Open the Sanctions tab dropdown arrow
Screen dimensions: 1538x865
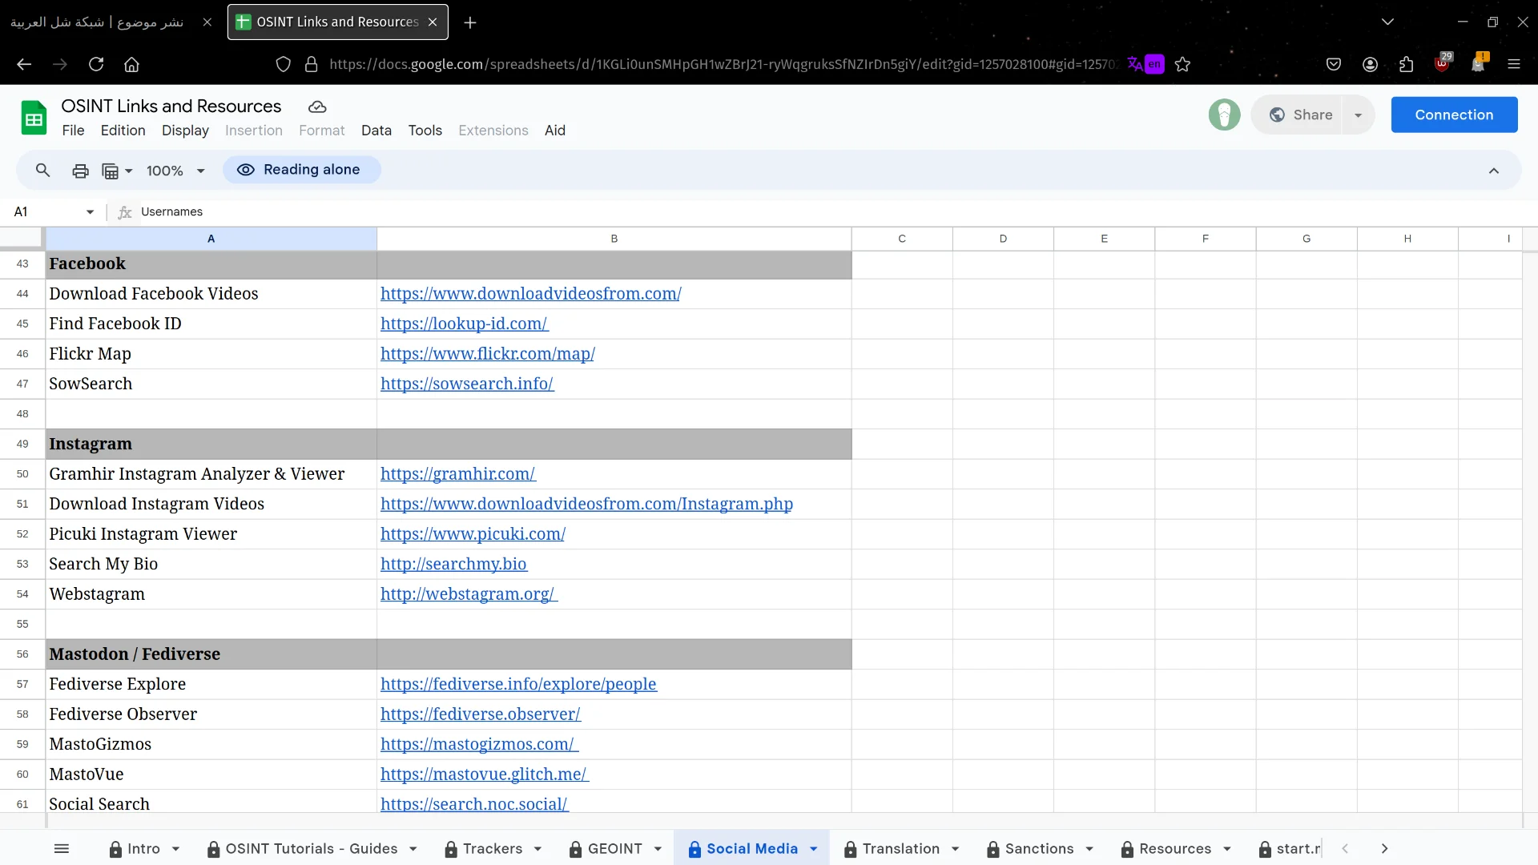[x=1089, y=849]
